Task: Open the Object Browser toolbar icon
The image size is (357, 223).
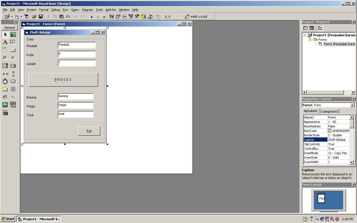Action: (130, 16)
